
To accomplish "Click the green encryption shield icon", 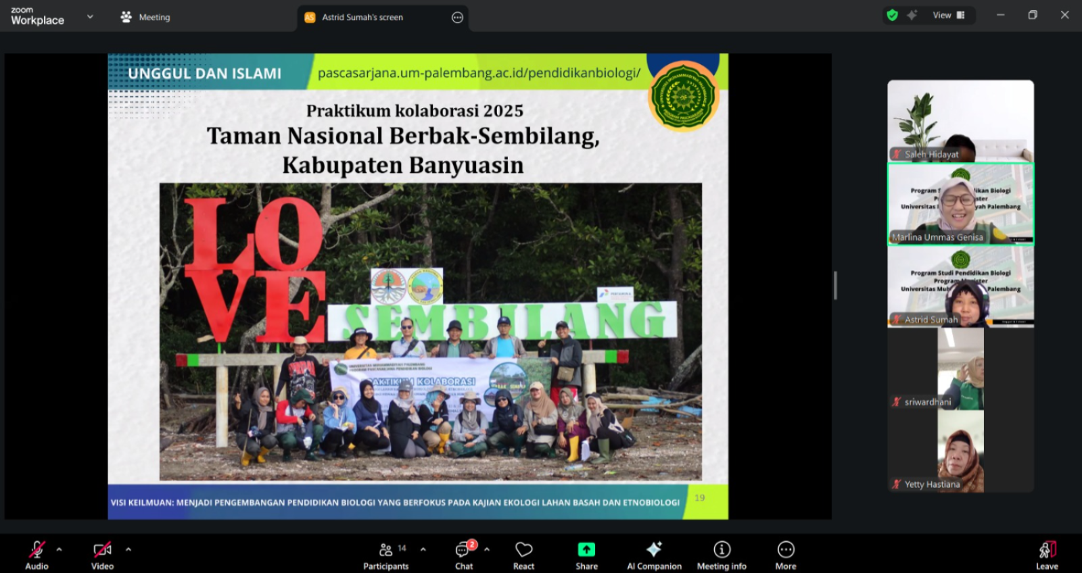I will (893, 15).
